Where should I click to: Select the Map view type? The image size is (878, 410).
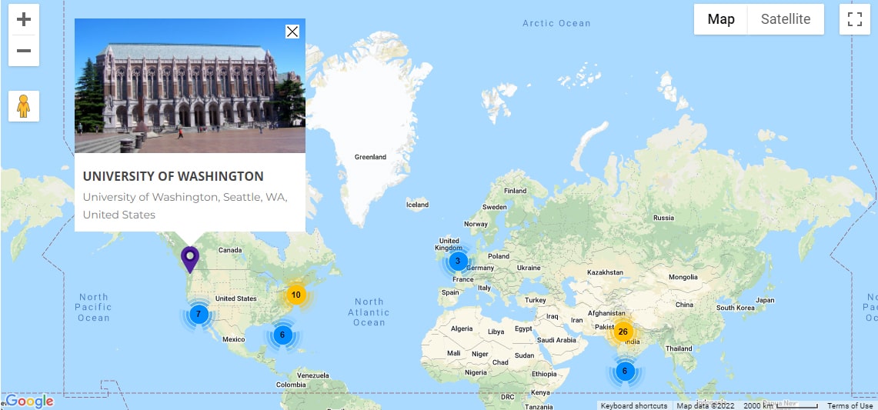[x=721, y=19]
